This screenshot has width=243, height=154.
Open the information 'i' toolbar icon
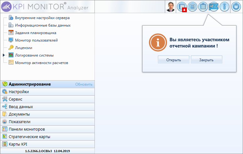[224, 7]
